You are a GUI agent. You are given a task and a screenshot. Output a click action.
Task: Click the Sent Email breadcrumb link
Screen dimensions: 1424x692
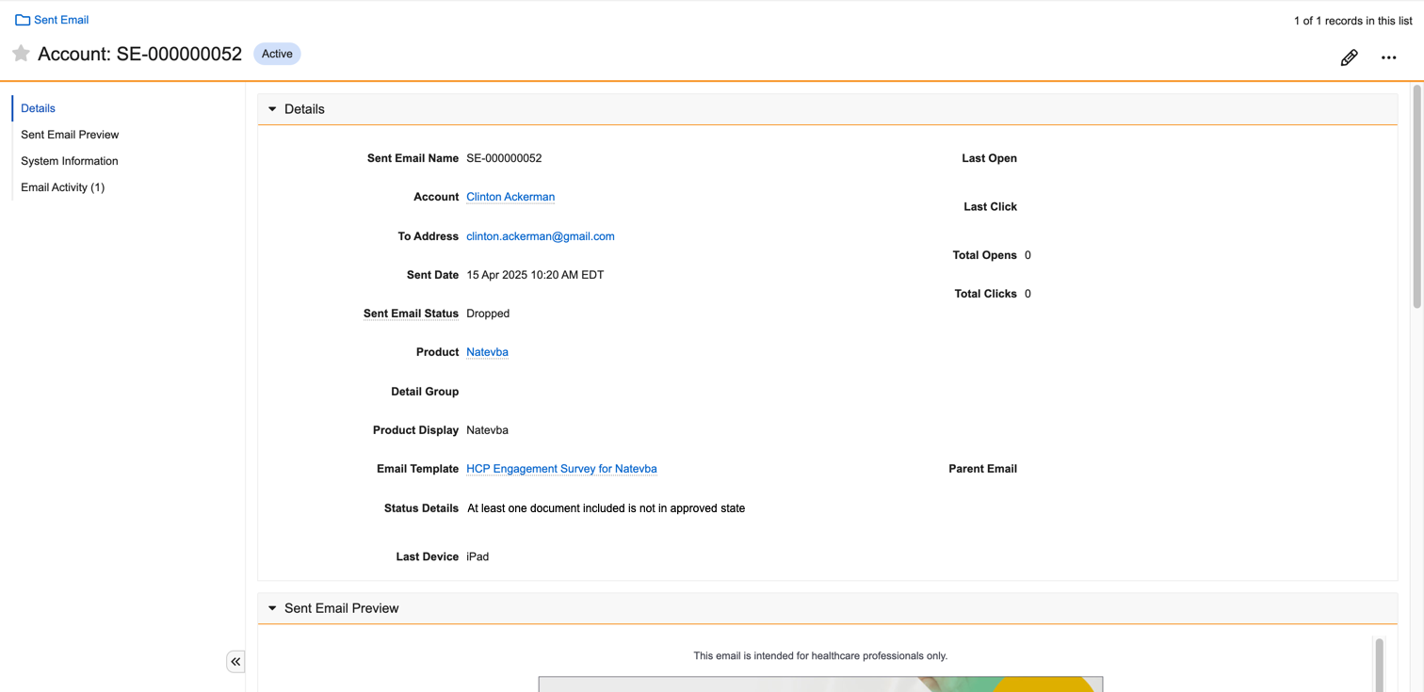(x=61, y=20)
